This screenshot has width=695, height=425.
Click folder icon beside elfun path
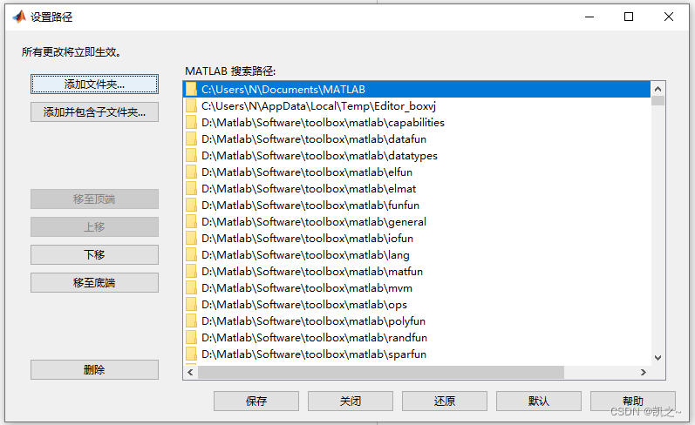191,172
